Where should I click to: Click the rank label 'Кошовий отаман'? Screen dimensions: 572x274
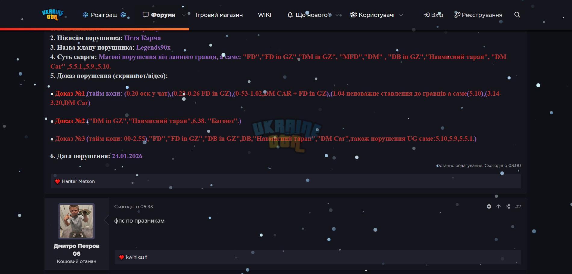(x=77, y=261)
